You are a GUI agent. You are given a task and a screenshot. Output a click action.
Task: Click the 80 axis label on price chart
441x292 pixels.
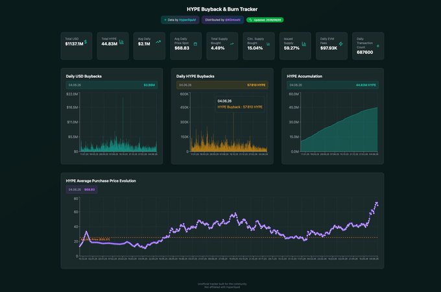76,199
